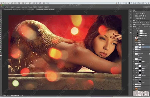Click the zoom in magnifier in options bar

click(x=5, y=7)
